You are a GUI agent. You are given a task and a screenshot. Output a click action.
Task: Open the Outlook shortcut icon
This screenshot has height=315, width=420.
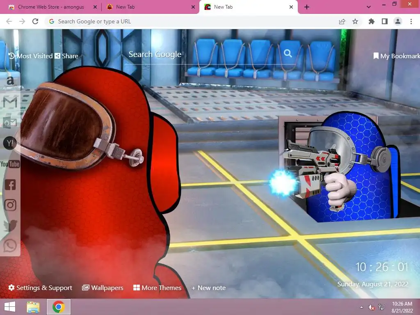10,123
